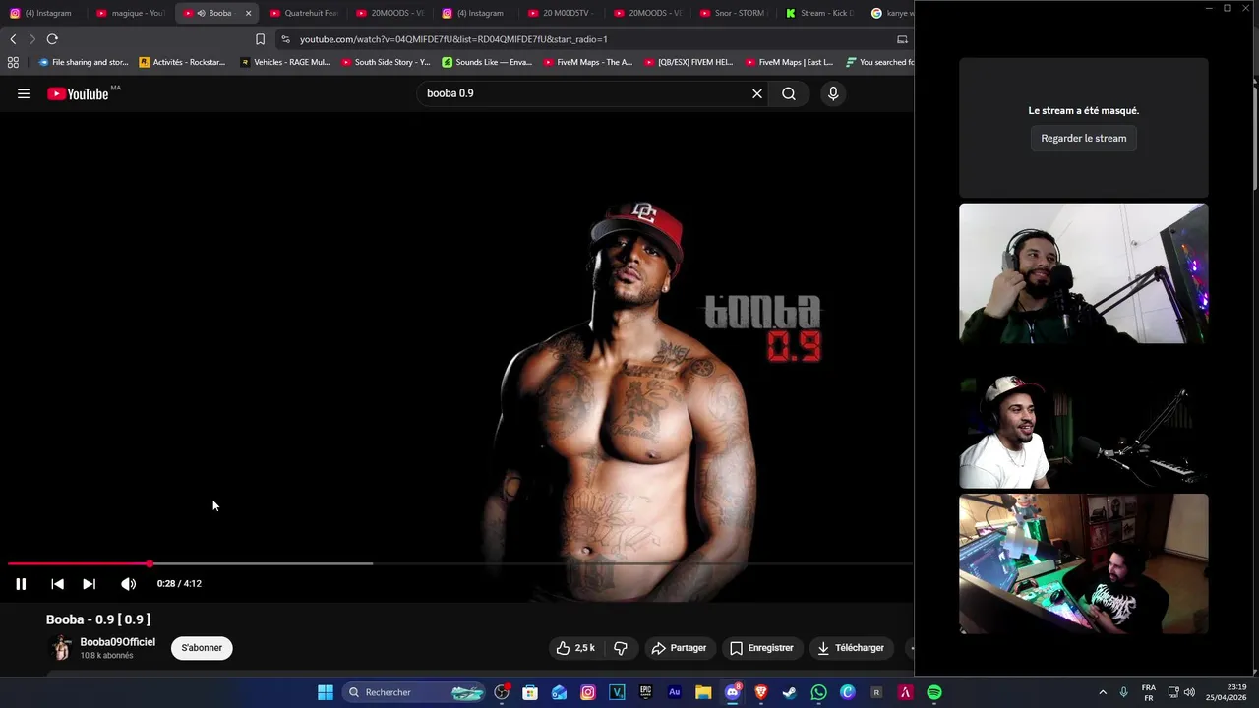
Task: Dislike the video with thumbs down
Action: tap(621, 648)
